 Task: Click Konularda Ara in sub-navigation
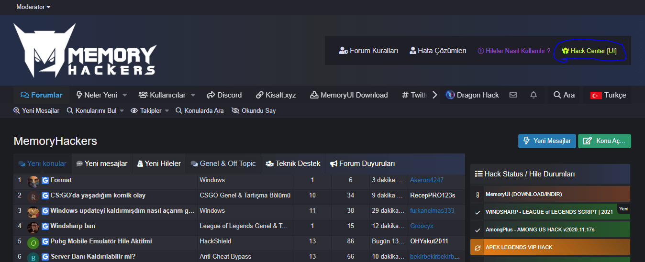tap(200, 110)
